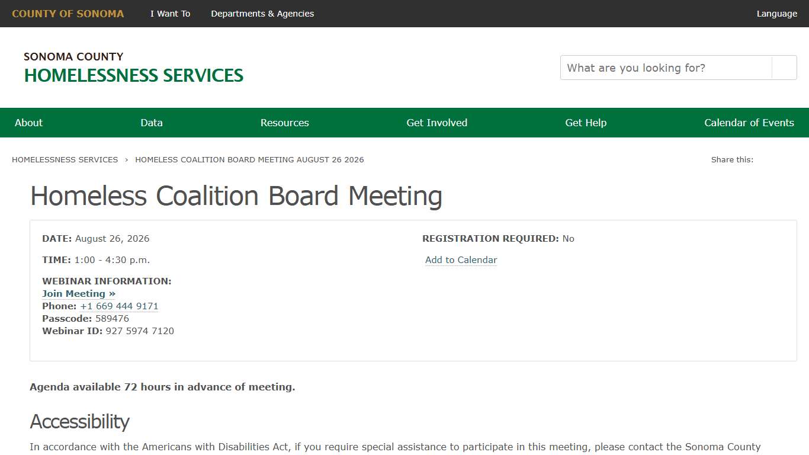The height and width of the screenshot is (455, 809).
Task: Follow the Join Meeting webinar link
Action: click(73, 293)
